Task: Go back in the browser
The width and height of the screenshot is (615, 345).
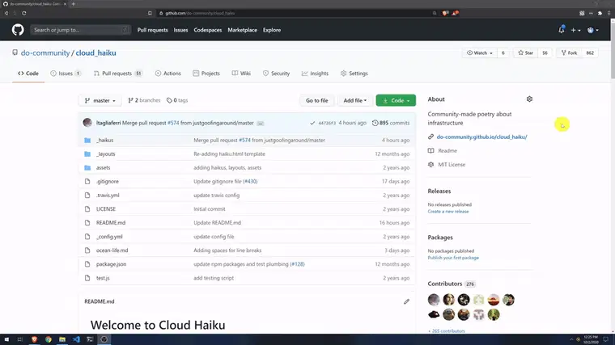Action: tap(6, 13)
